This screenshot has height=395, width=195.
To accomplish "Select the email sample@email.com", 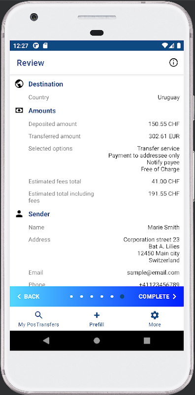I will click(x=153, y=273).
